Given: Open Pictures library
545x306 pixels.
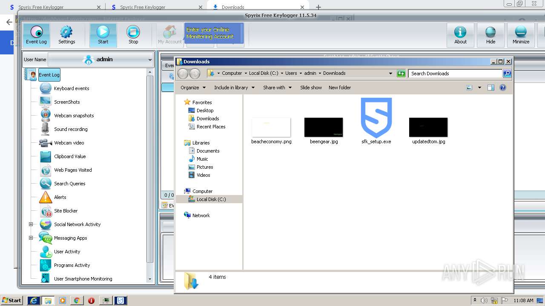Looking at the screenshot, I should click(x=205, y=167).
